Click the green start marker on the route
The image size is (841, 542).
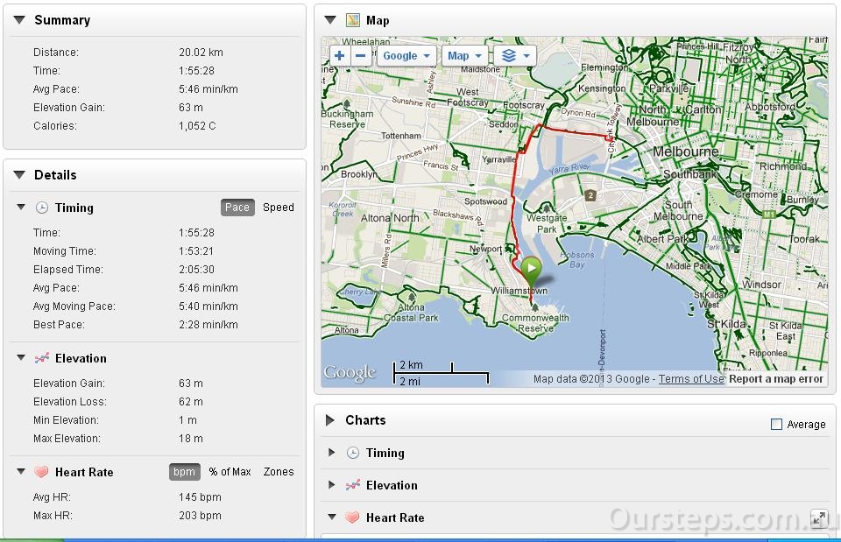tap(532, 272)
